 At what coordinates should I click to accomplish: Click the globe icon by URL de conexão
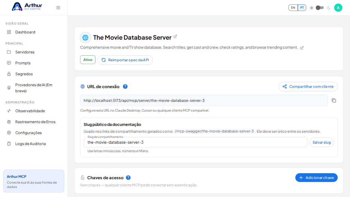pos(83,86)
